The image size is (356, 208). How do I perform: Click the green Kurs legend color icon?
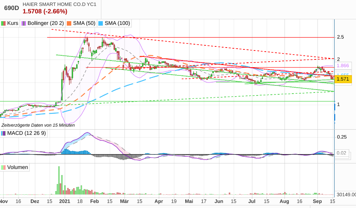coord(3,23)
